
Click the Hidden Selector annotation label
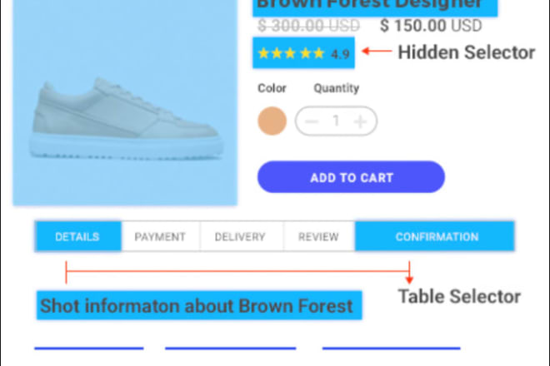pos(466,52)
